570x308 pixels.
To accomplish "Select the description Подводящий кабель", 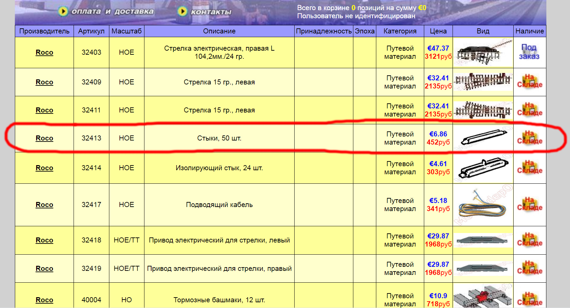I will pyautogui.click(x=219, y=205).
